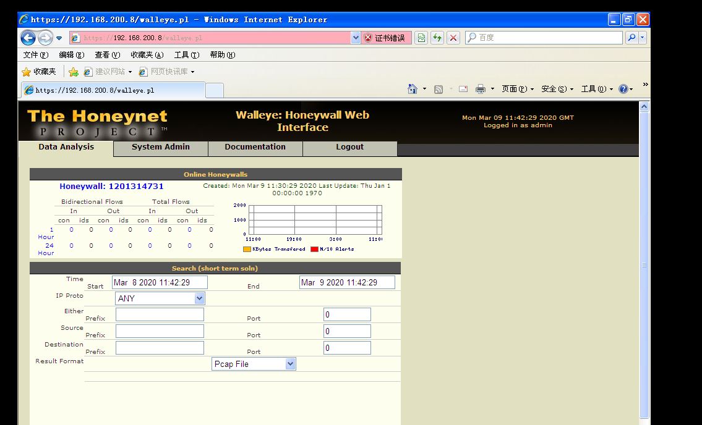
Task: Click 1 Hour bidirectional In con value 0
Action: click(71, 230)
